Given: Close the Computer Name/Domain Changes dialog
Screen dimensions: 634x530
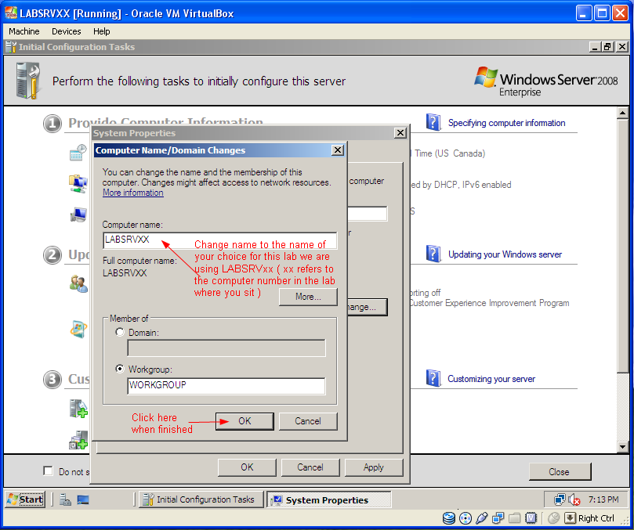Looking at the screenshot, I should (338, 150).
